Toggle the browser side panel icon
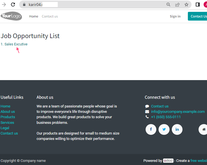The width and height of the screenshot is (207, 165). click(x=197, y=5)
